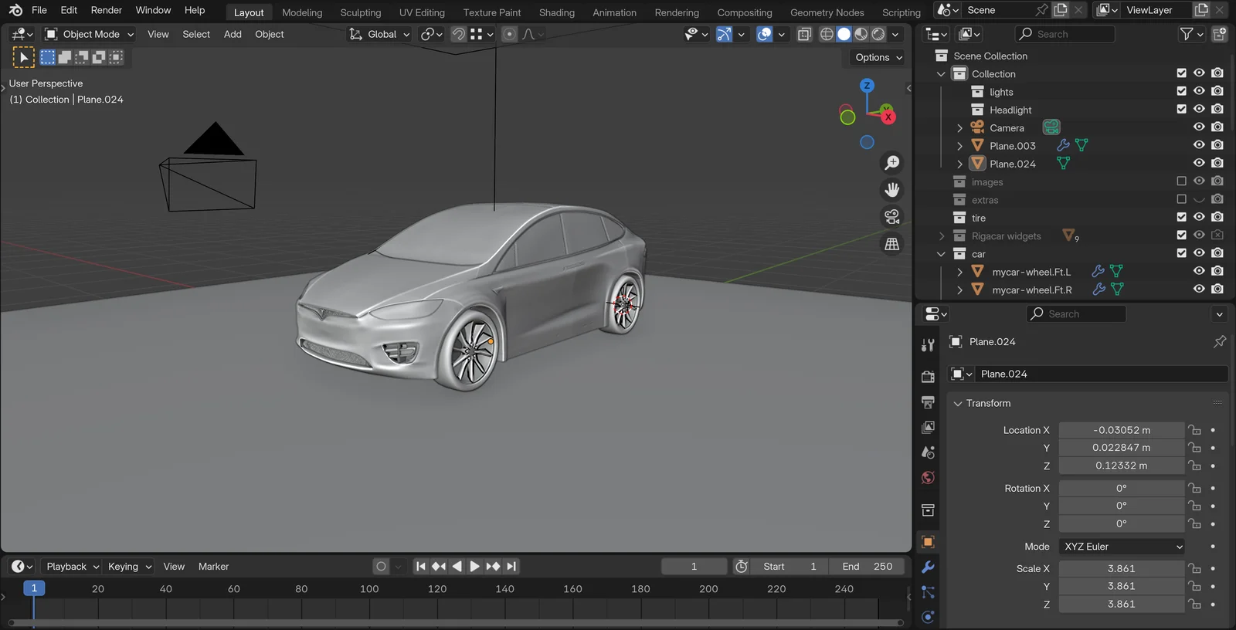Screen dimensions: 1236x630
Task: Click the outliner filter funnel icon
Action: click(x=1187, y=34)
